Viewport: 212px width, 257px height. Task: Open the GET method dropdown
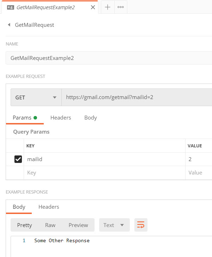(x=36, y=97)
